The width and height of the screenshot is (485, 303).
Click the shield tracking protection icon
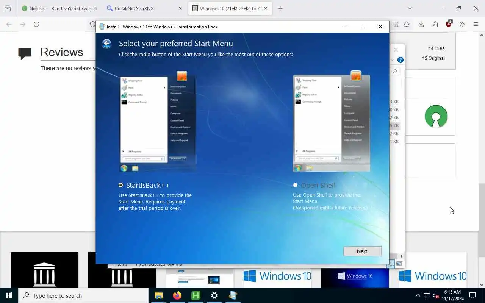point(92,24)
